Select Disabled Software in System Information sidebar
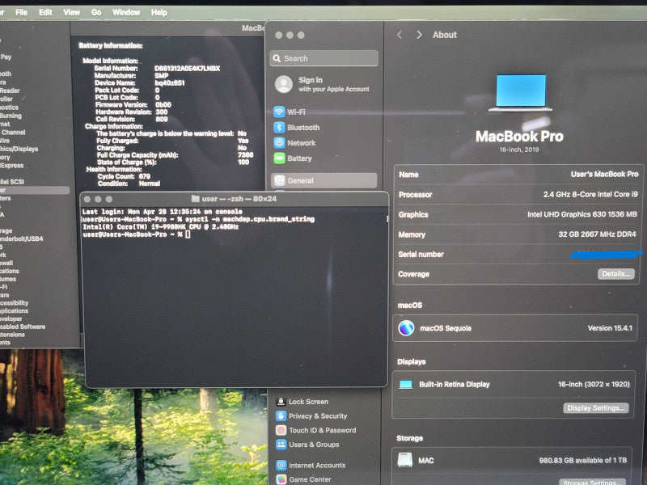647x485 pixels. pyautogui.click(x=23, y=327)
